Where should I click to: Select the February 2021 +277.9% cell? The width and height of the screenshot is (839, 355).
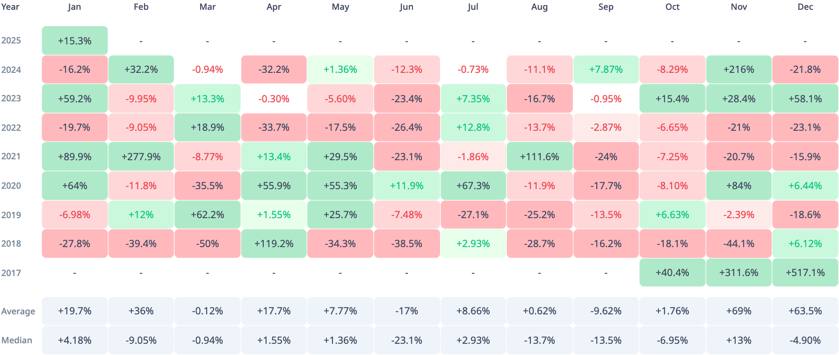point(141,157)
